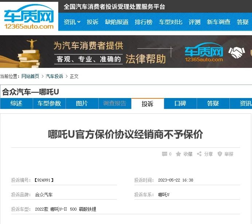Viewport: 252px width, 224px height.
Task: Click the star favorite icon
Action: pyautogui.click(x=178, y=154)
